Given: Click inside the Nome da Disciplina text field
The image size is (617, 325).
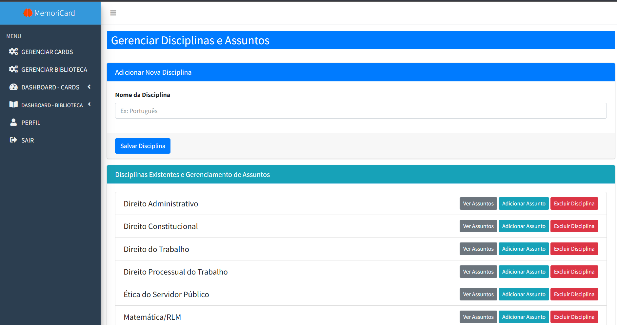Looking at the screenshot, I should (361, 111).
